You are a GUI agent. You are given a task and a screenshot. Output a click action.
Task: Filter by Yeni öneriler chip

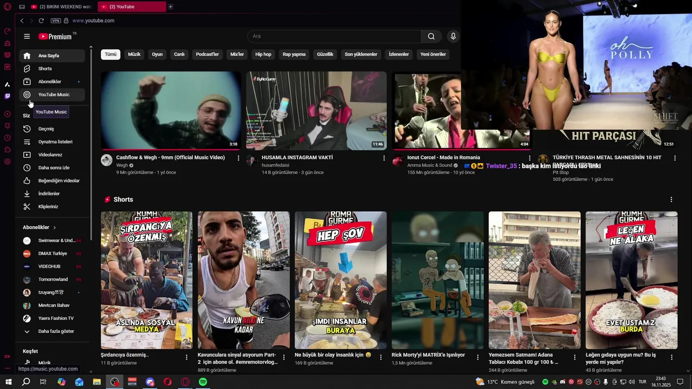coord(433,54)
